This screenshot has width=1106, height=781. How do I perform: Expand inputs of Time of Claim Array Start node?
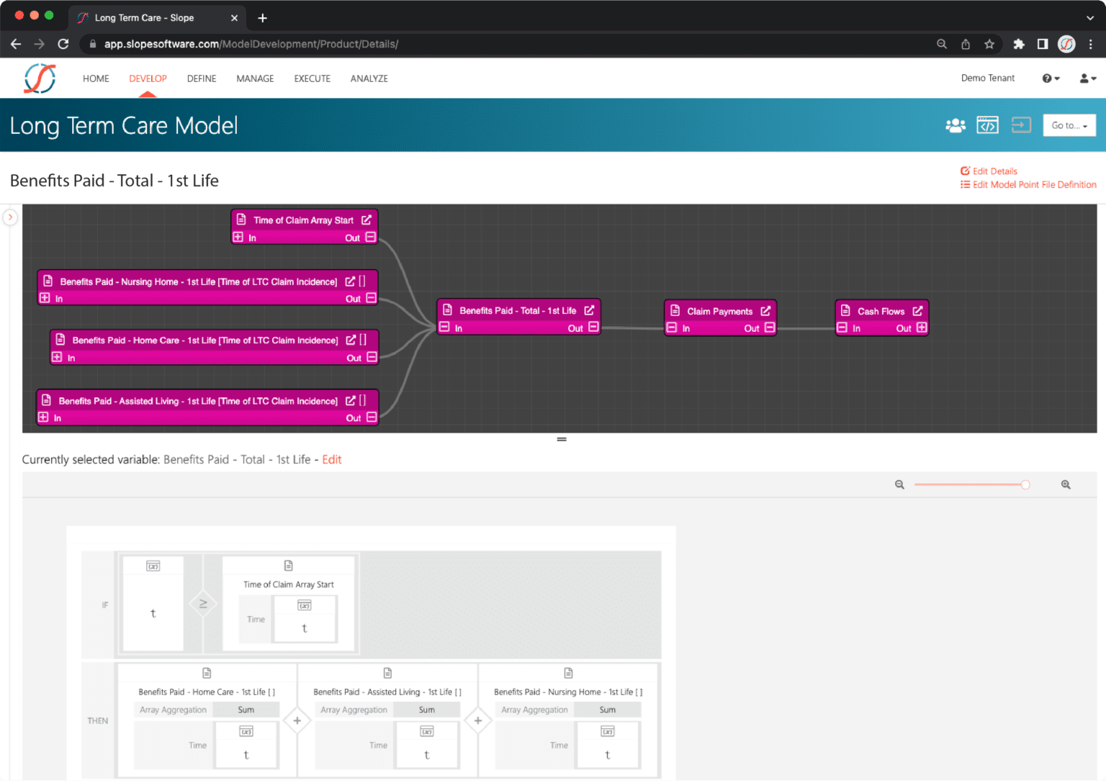(238, 238)
